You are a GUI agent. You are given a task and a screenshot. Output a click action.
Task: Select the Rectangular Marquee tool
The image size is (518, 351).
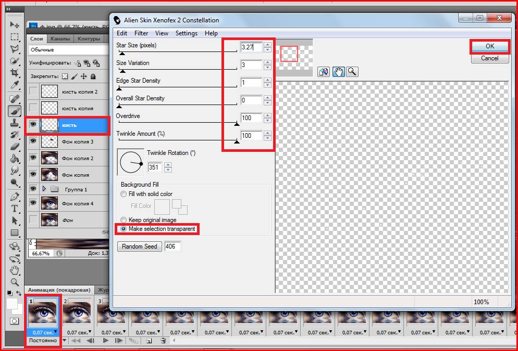tap(15, 36)
